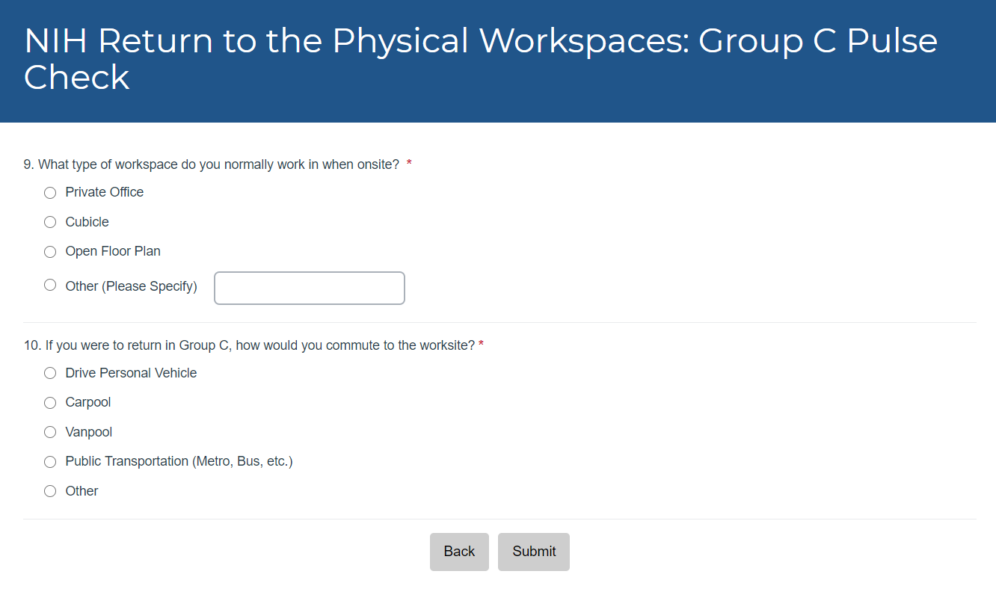Screen dimensions: 996x589
Task: Click the Vanpool label text
Action: coord(89,432)
